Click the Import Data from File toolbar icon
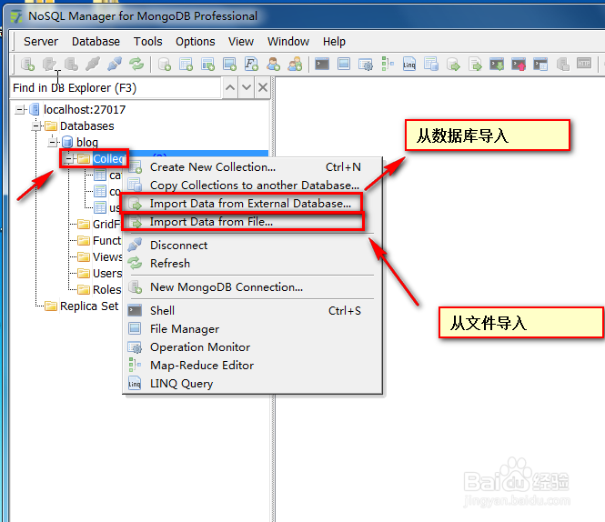The height and width of the screenshot is (522, 605). (475, 64)
